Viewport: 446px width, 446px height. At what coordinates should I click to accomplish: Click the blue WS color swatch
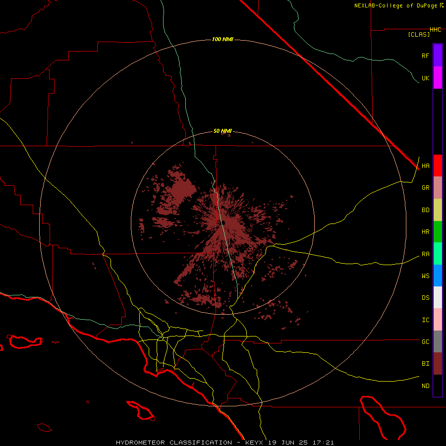click(438, 276)
